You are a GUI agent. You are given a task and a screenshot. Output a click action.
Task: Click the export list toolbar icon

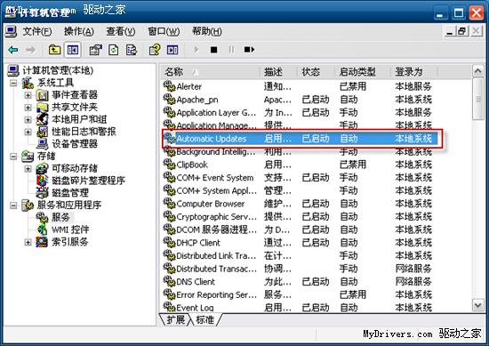132,50
